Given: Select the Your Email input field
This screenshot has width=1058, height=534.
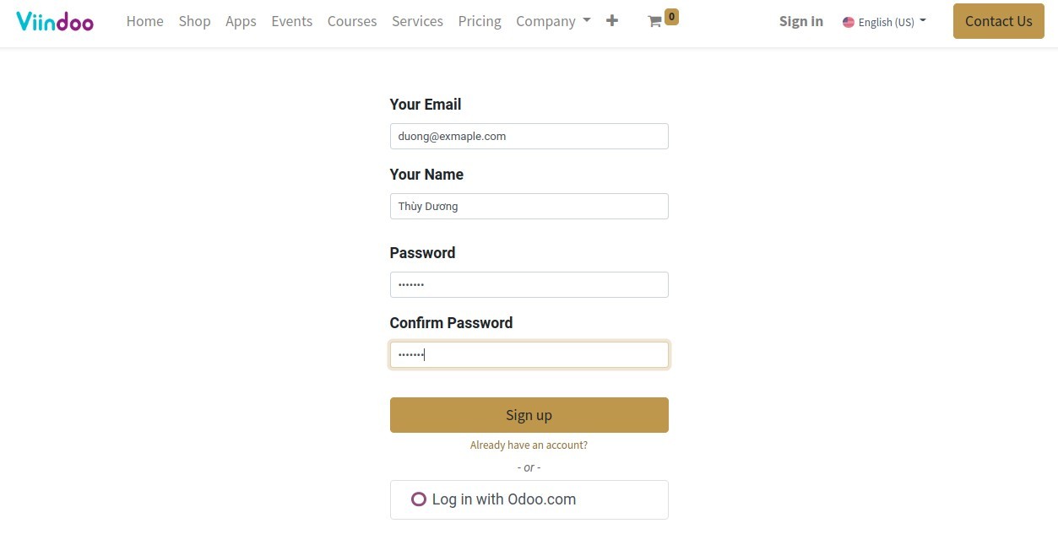Looking at the screenshot, I should 529,136.
